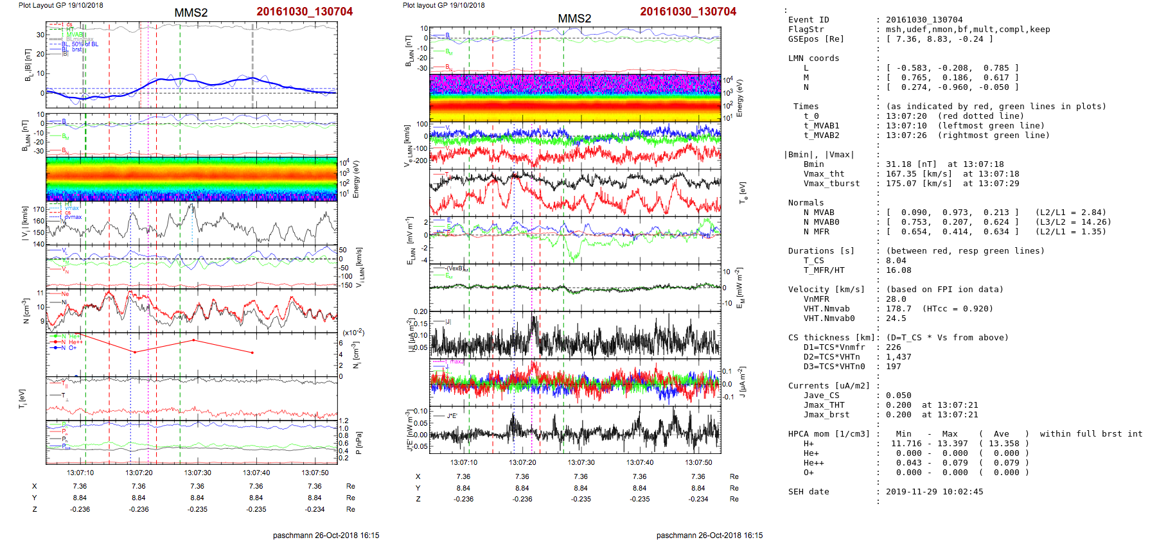Select the He++ row in the HPCA table
Screen dimensions: 1159x540
coord(813,463)
